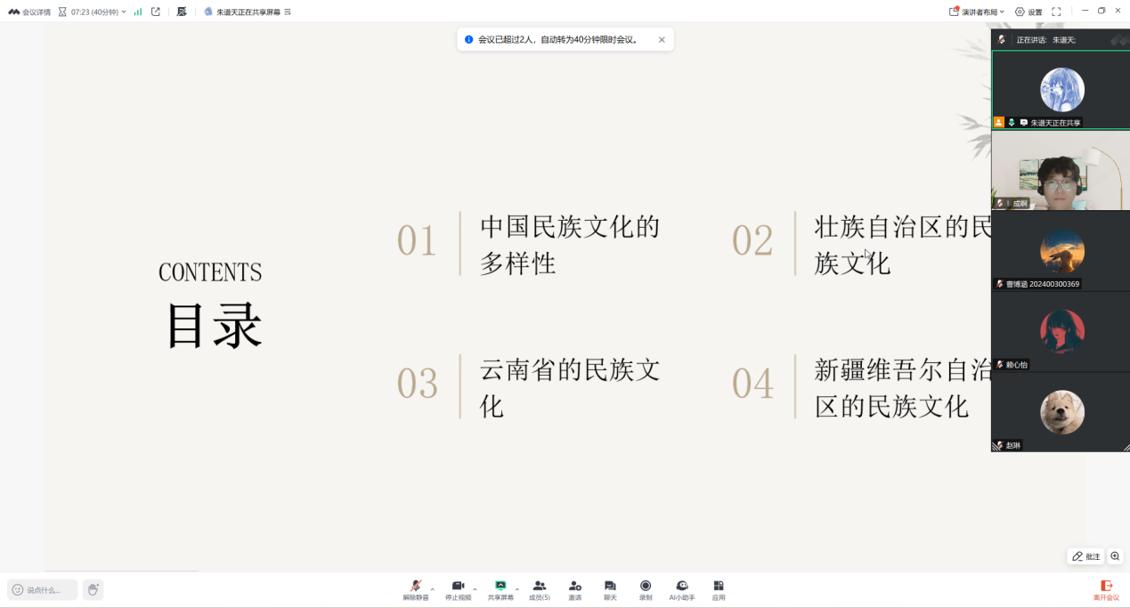This screenshot has width=1130, height=608.
Task: Click 赖心怡's avatar picture
Action: tap(1062, 331)
